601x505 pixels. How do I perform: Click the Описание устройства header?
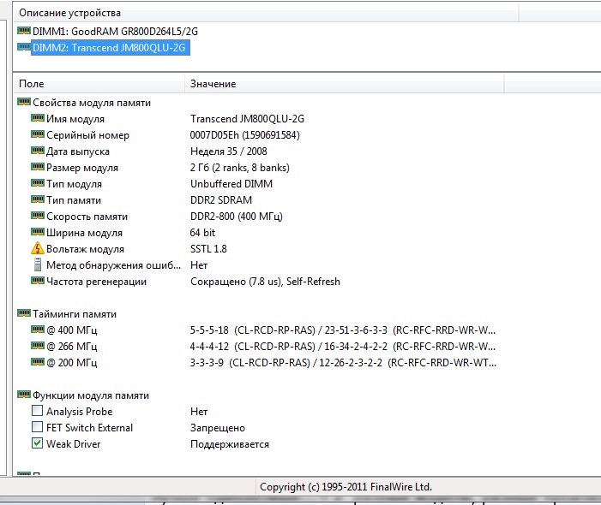click(70, 13)
